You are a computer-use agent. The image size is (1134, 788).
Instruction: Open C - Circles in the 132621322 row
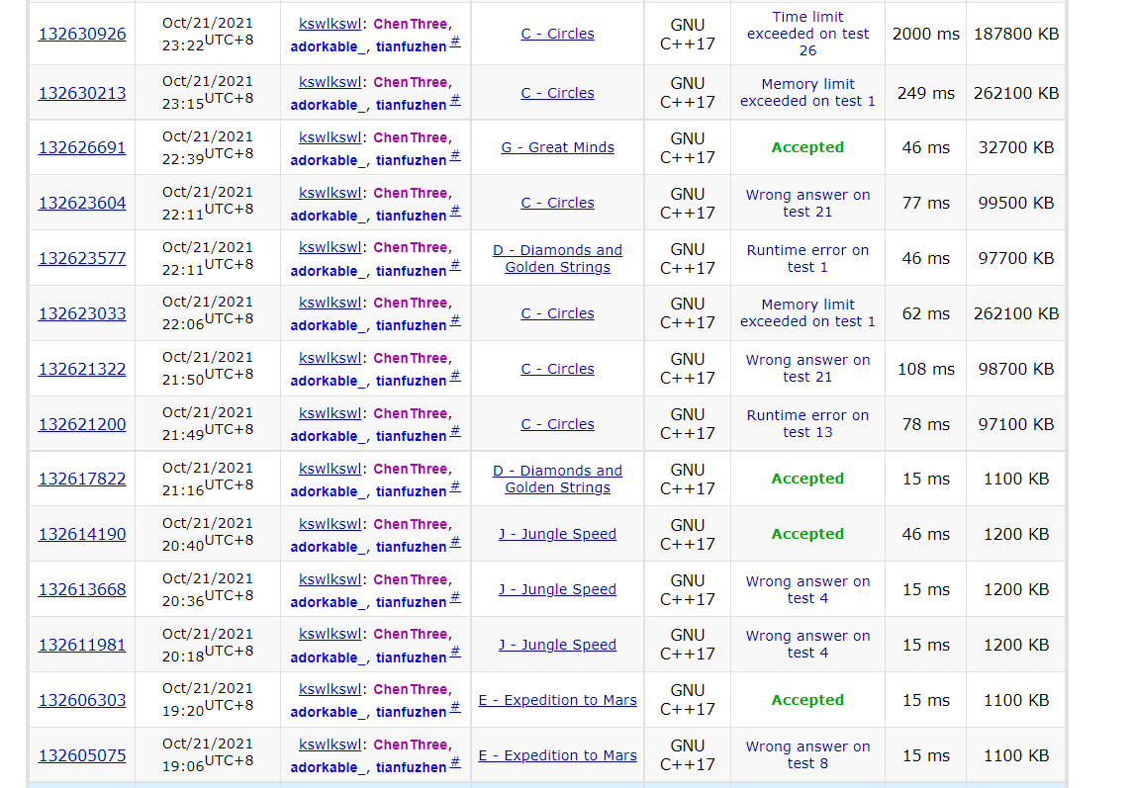(x=557, y=370)
